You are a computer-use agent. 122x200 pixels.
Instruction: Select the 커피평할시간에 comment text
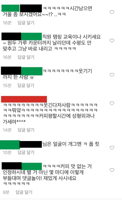point(50,113)
